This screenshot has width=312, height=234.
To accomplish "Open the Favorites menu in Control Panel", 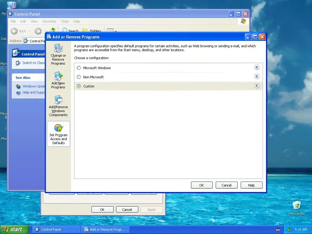I will 49,21.
